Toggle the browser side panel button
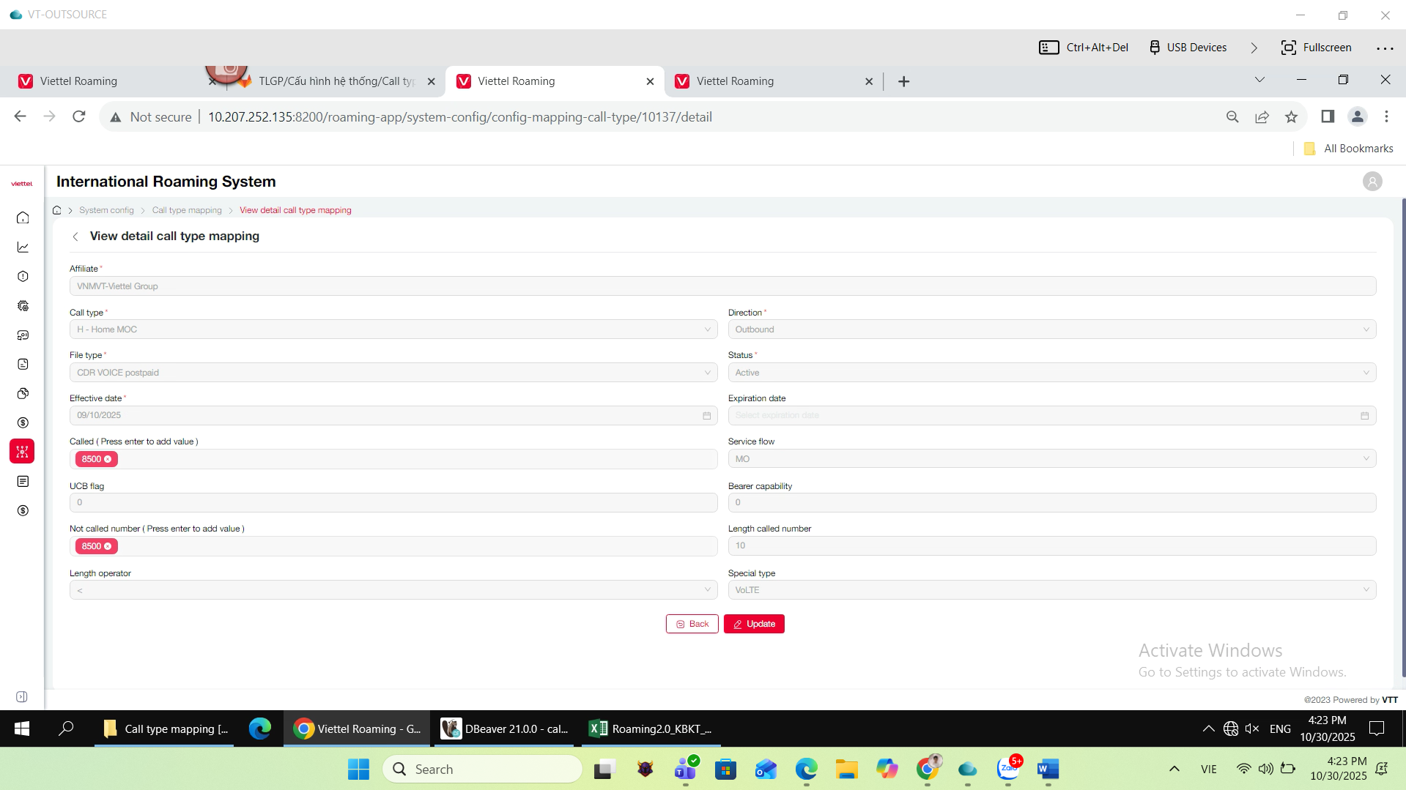The width and height of the screenshot is (1406, 790). click(1327, 117)
